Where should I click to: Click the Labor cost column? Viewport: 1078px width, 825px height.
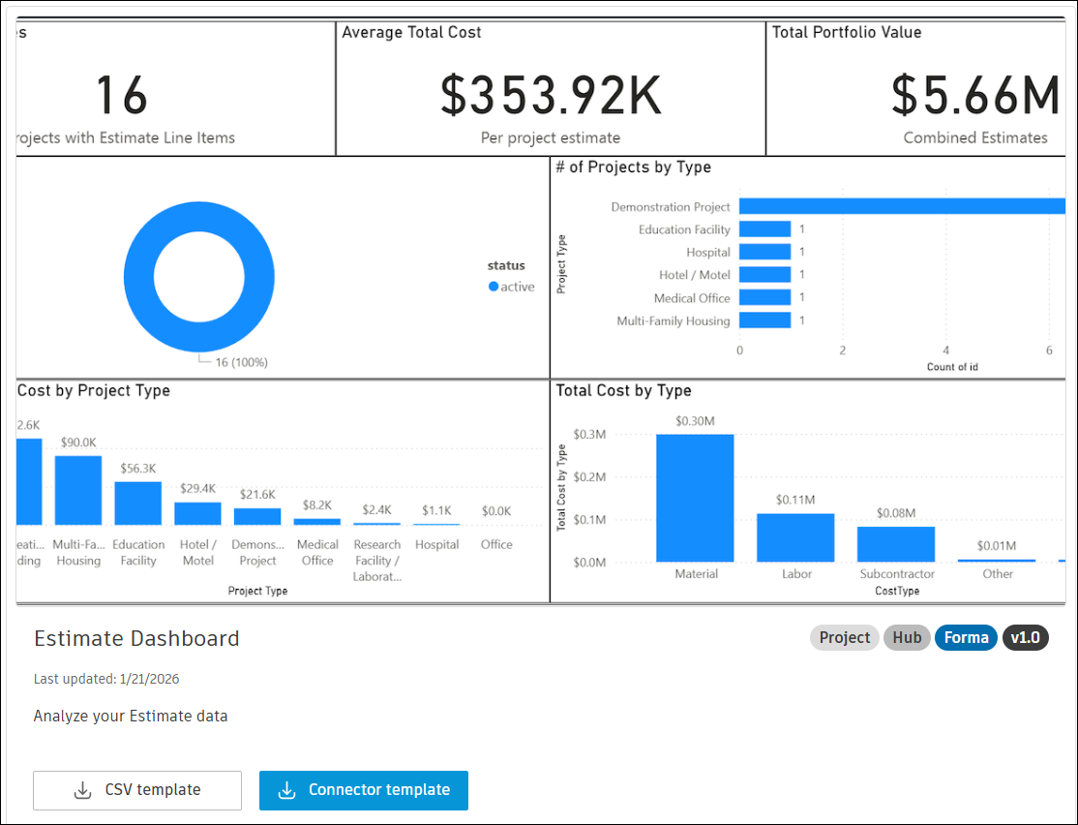tap(795, 538)
